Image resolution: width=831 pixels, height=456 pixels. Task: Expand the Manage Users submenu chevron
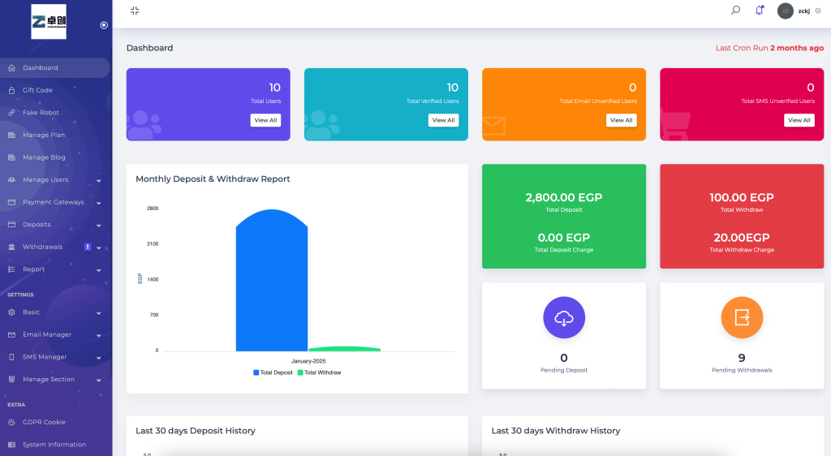coord(98,181)
